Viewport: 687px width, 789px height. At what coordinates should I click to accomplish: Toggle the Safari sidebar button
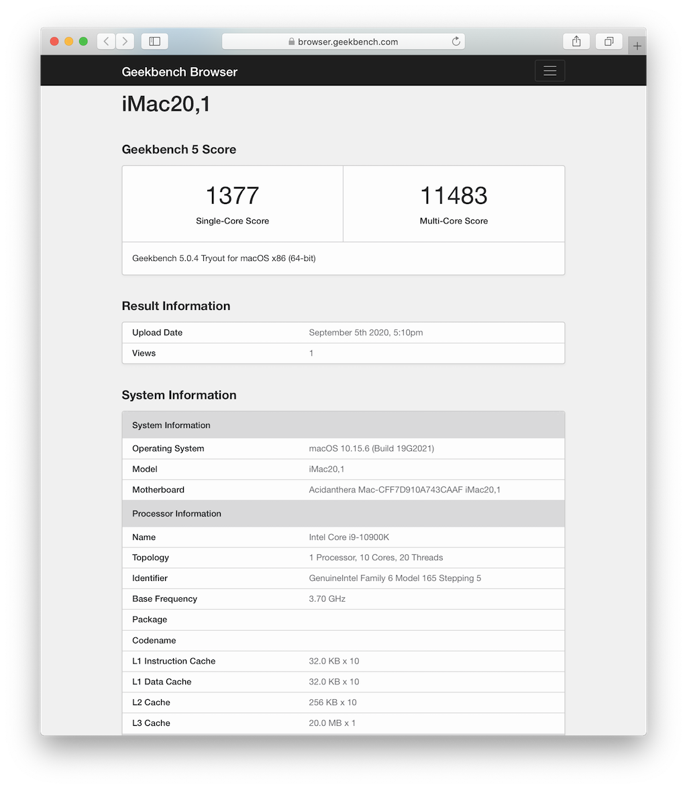(154, 42)
